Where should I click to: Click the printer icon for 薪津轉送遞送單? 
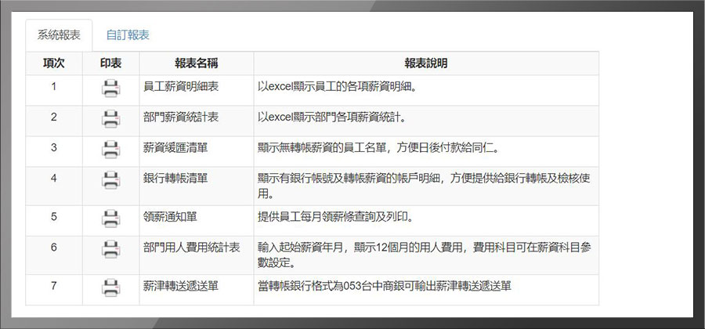[111, 287]
